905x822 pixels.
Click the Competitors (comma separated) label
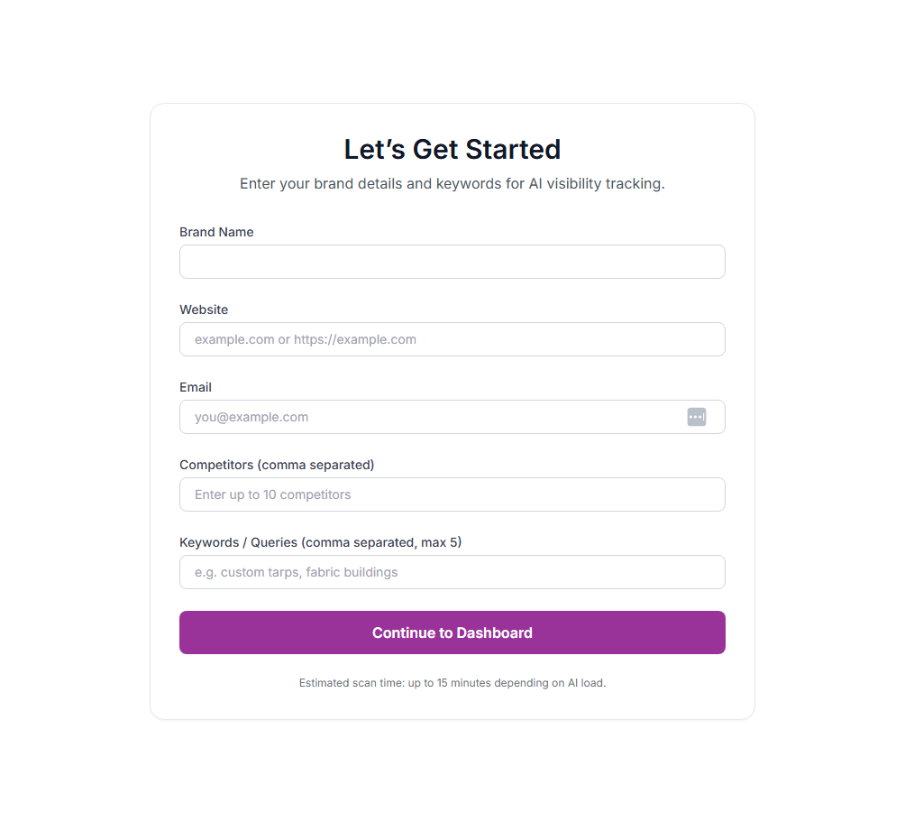click(x=277, y=465)
